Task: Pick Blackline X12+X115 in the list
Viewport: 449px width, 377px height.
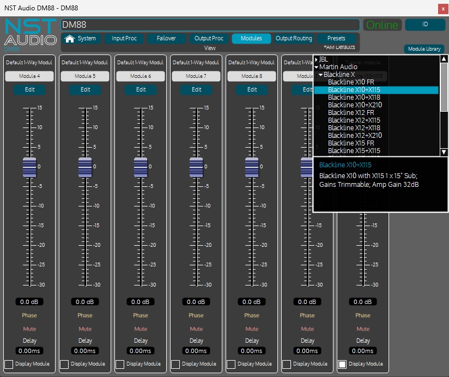Action: pos(354,120)
